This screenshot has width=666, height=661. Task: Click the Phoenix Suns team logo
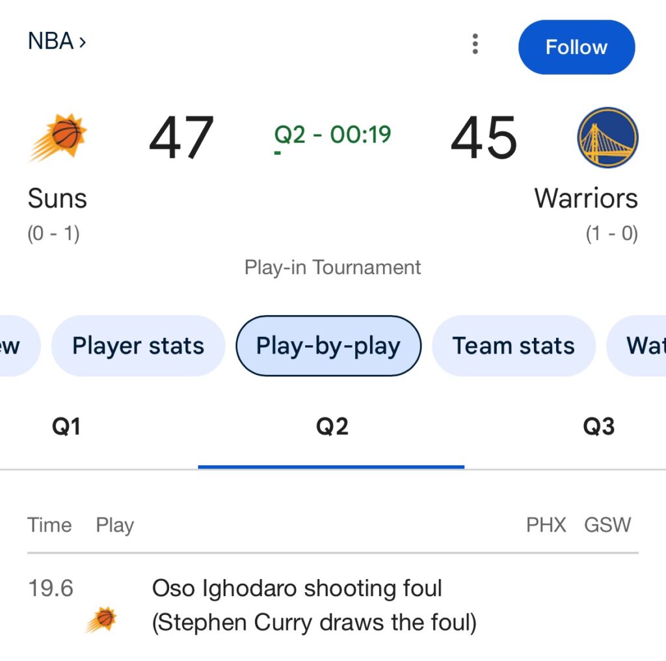click(59, 137)
